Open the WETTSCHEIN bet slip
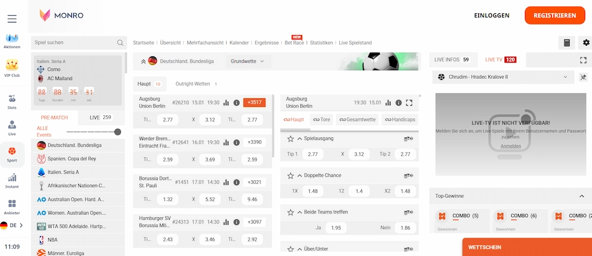Viewport: 592px width, 256px height. point(527,247)
